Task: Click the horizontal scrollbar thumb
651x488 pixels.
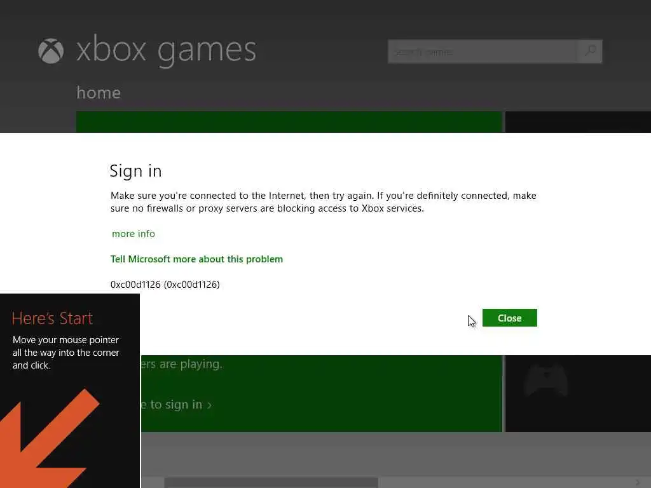Action: pos(271,483)
